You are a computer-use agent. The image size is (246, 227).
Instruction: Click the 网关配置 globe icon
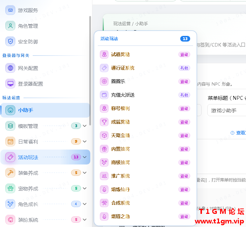tap(10, 68)
